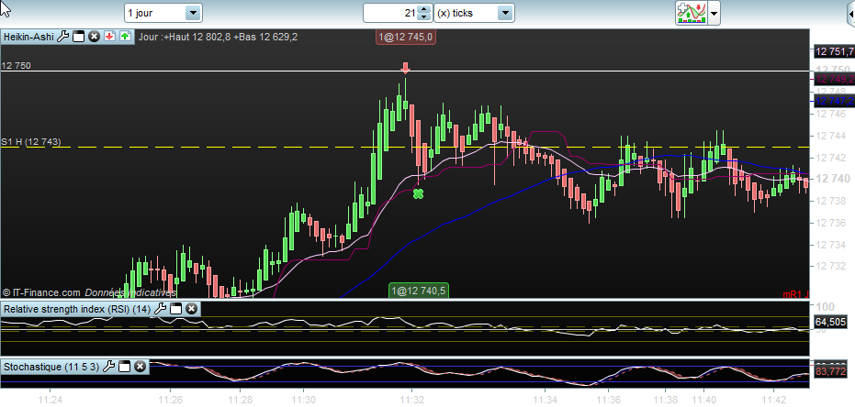Click the indicators and trading systems icon
This screenshot has height=407, width=855.
coord(691,13)
